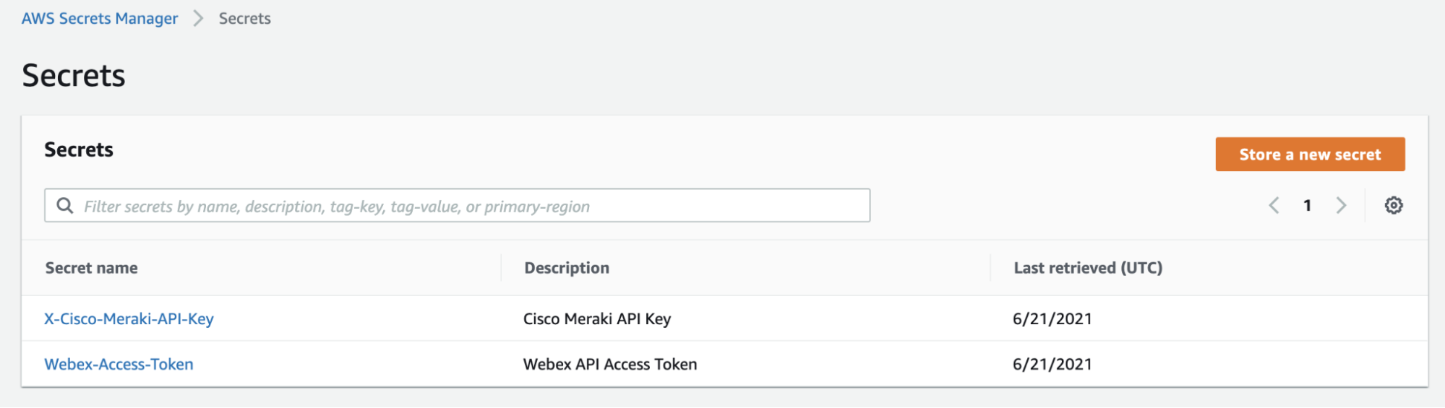
Task: Click Last retrieved (UTC) column header
Action: coord(1088,268)
